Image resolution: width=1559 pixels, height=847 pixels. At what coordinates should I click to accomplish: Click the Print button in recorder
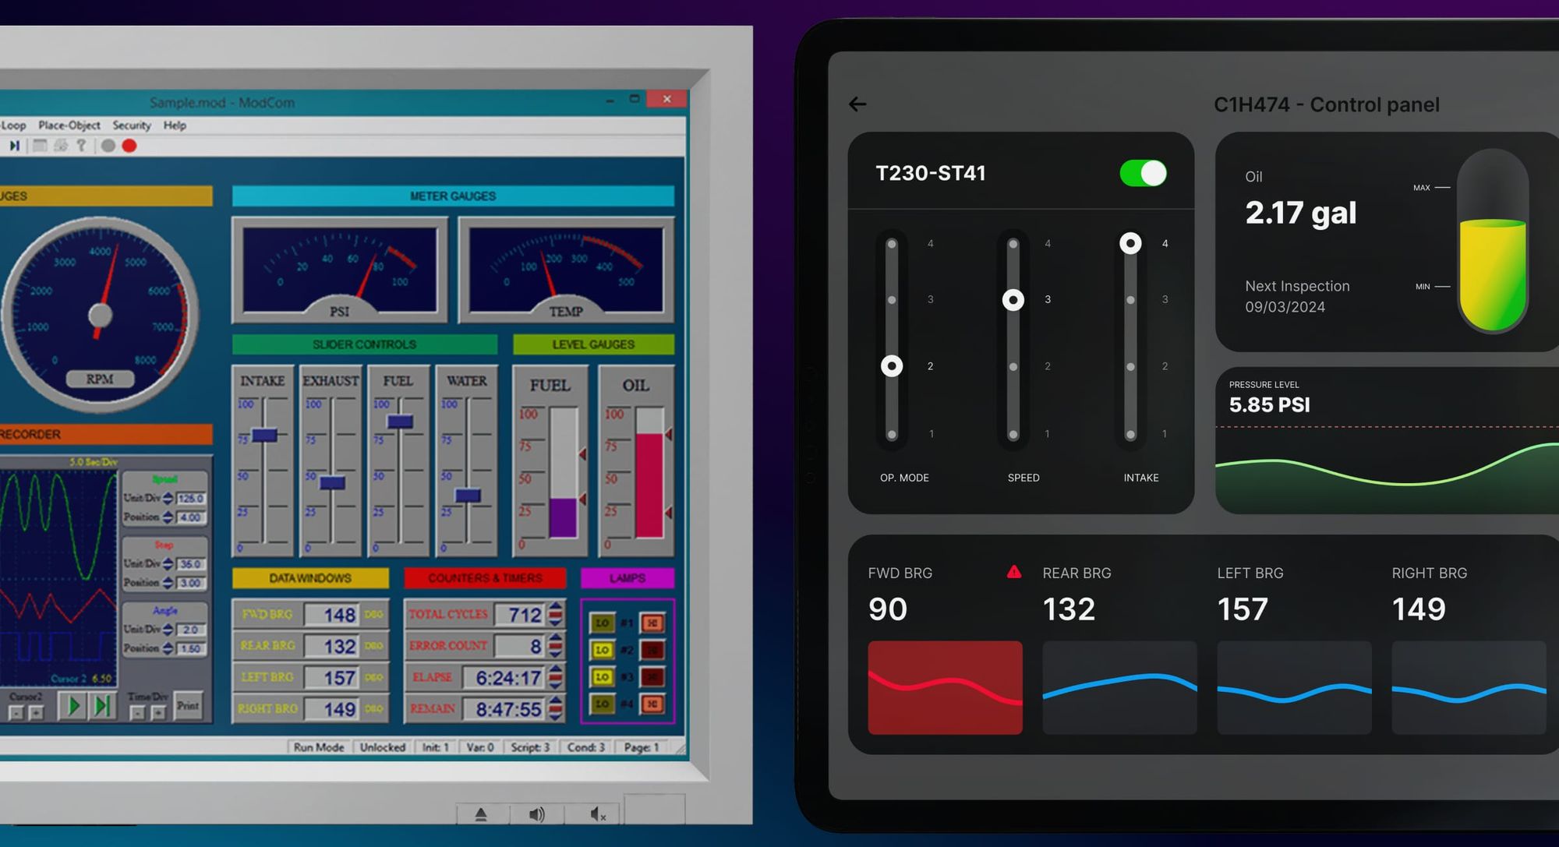click(188, 706)
